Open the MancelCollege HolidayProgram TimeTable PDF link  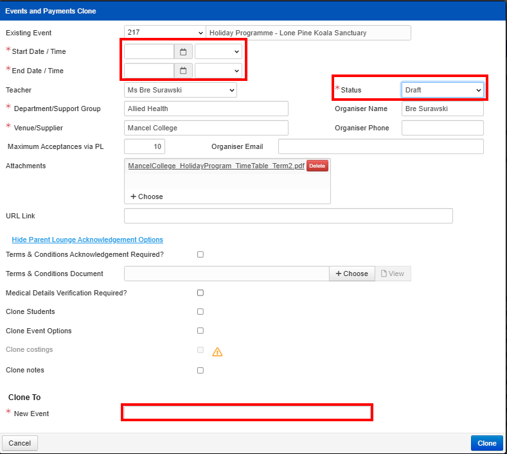tap(216, 166)
